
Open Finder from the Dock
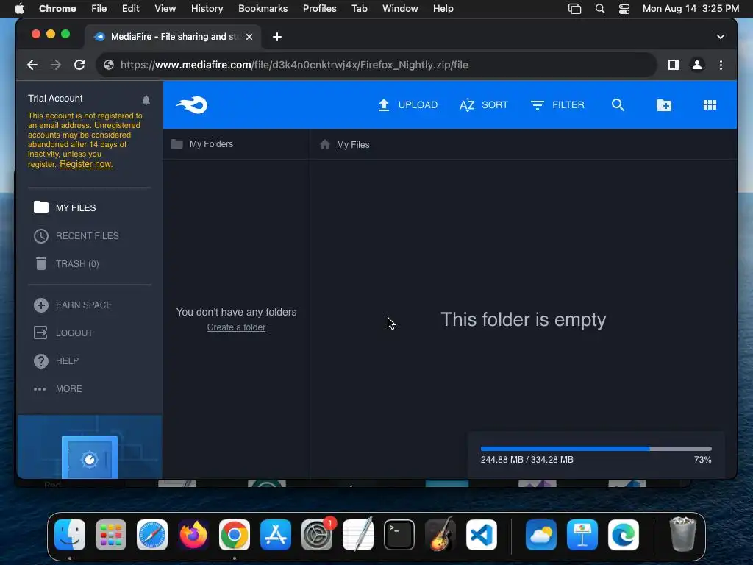(70, 535)
